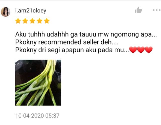Screen dimensions: 161x125
Task: Click the fifth rating star
Action: coord(47,21)
